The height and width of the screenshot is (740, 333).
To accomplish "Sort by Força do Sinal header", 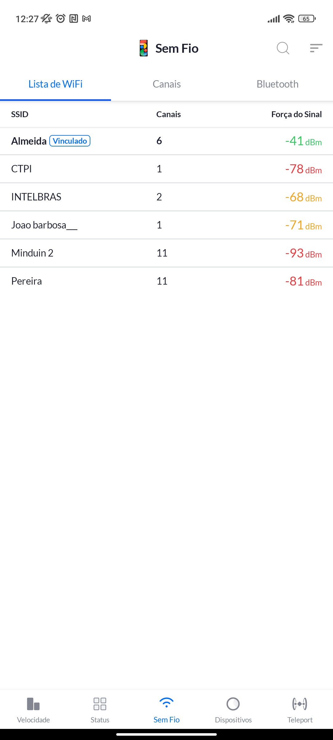I will (x=296, y=114).
